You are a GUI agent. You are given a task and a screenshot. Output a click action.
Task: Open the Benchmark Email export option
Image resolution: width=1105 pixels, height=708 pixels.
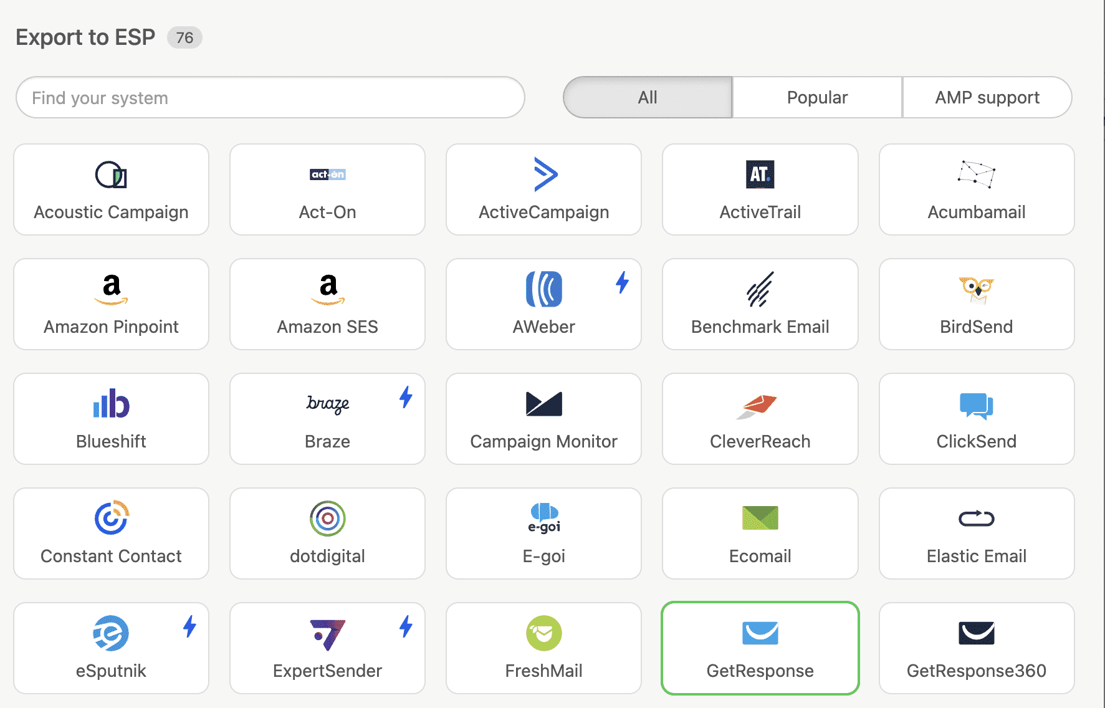point(760,305)
